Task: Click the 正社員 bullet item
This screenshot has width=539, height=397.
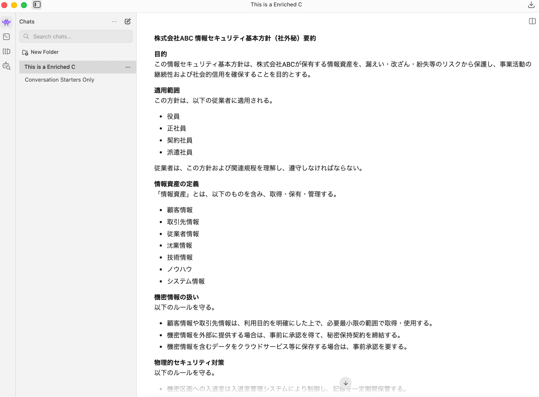Action: pyautogui.click(x=176, y=128)
